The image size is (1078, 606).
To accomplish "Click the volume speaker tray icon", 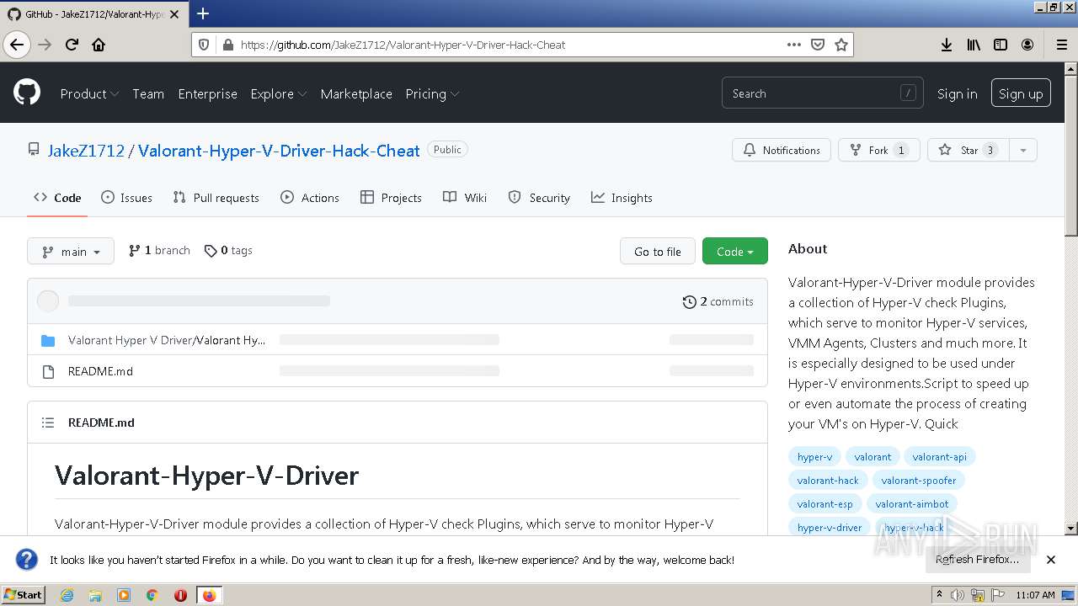I will [958, 595].
